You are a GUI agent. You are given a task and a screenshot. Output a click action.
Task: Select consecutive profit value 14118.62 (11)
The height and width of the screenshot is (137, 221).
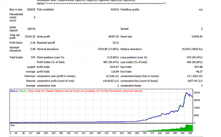coord(111,81)
